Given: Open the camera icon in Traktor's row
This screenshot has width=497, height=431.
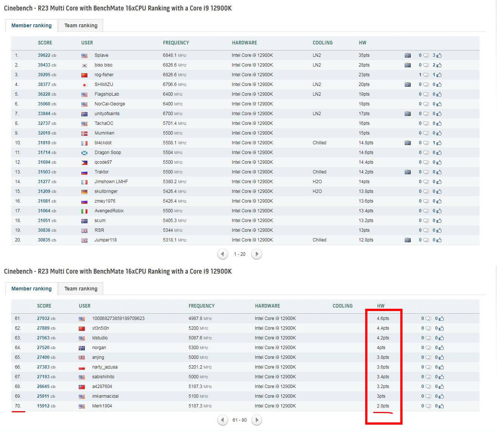Looking at the screenshot, I should pos(407,172).
